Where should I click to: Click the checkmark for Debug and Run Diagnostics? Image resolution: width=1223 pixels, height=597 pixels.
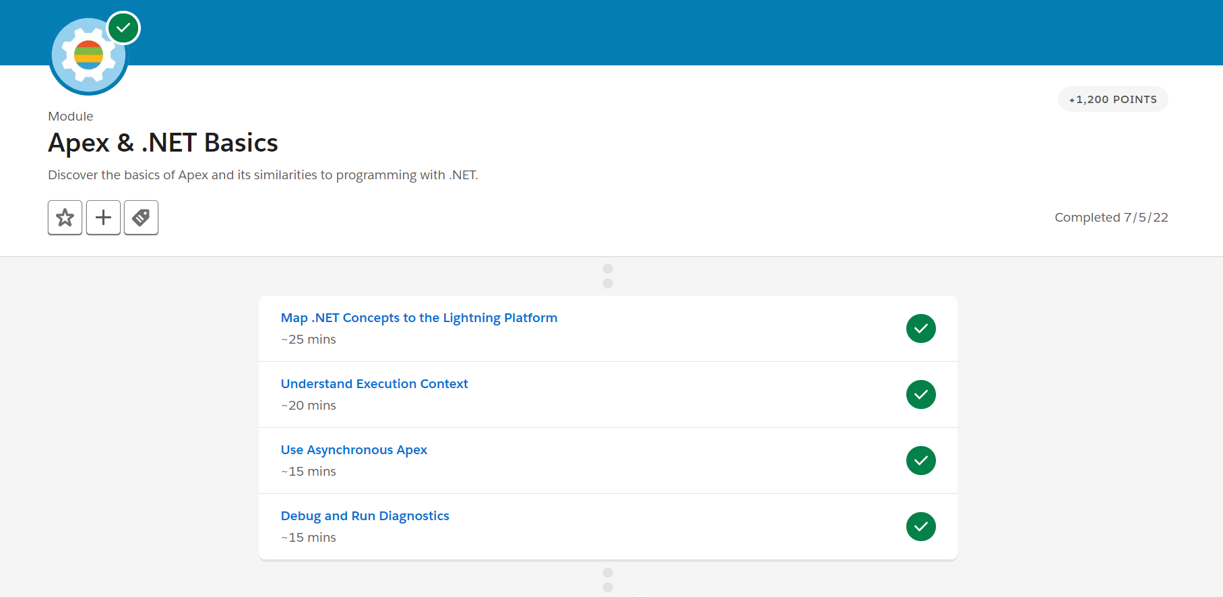coord(921,527)
